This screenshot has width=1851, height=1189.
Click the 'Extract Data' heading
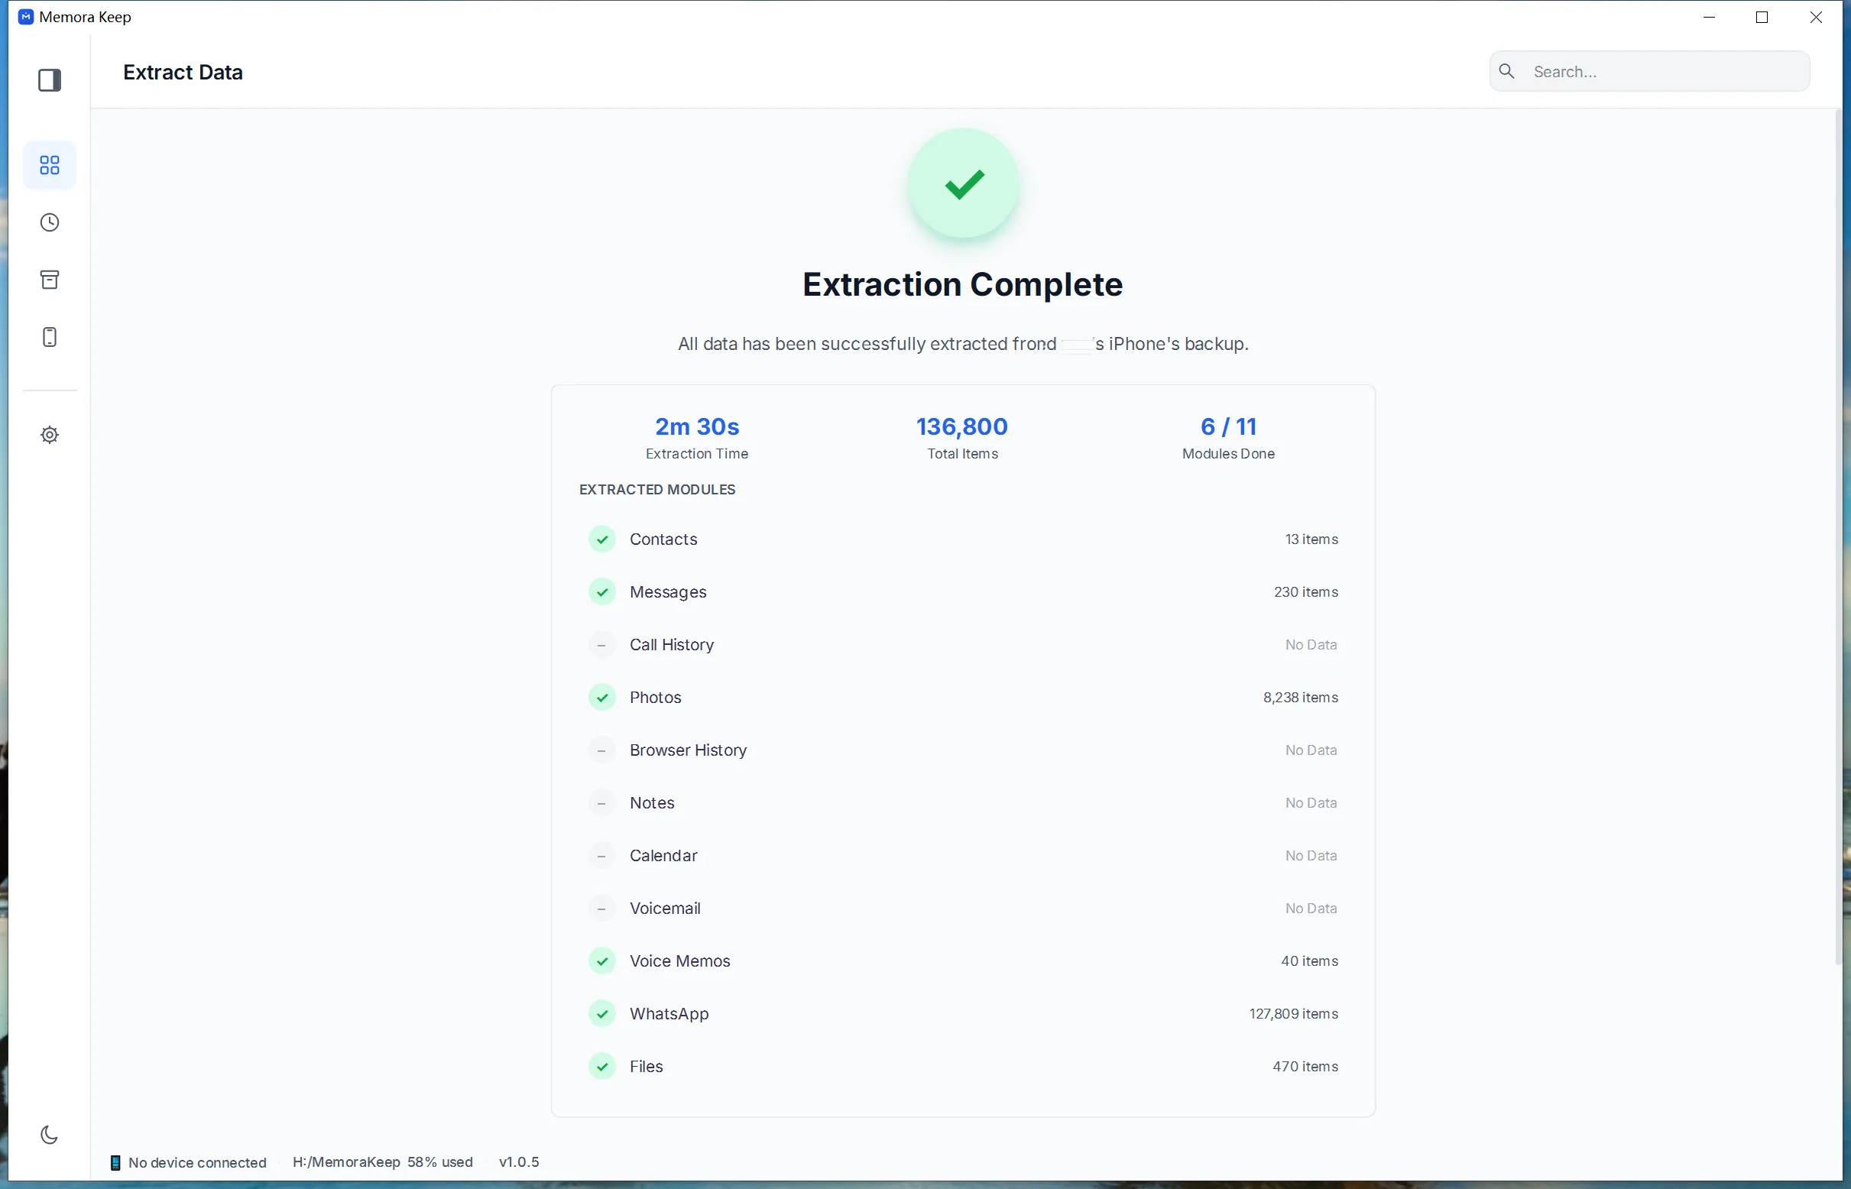183,72
